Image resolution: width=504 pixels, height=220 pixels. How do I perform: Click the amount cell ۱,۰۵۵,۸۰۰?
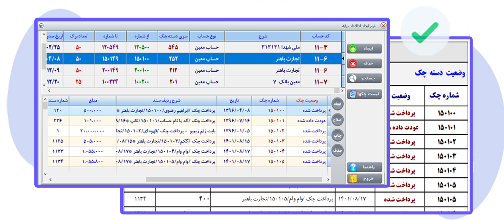point(93,161)
